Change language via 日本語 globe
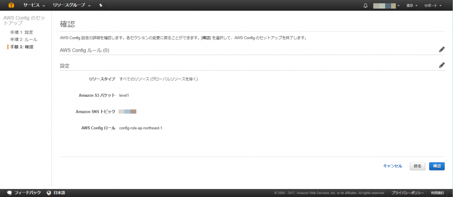 [x=56, y=192]
